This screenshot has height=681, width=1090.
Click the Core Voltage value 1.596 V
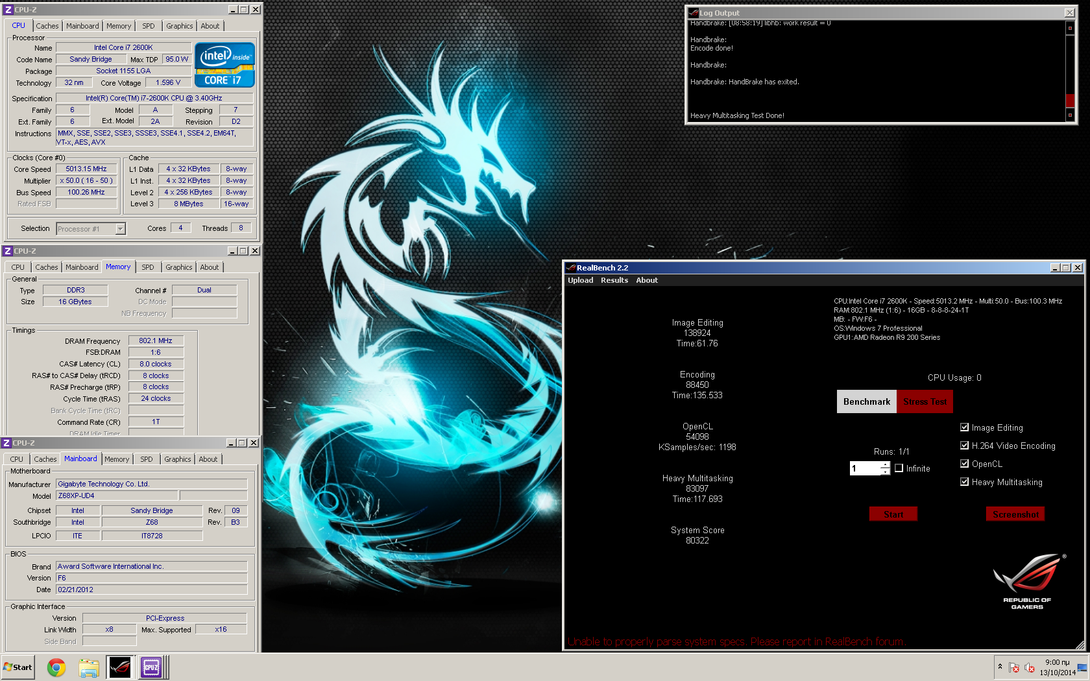pos(168,82)
